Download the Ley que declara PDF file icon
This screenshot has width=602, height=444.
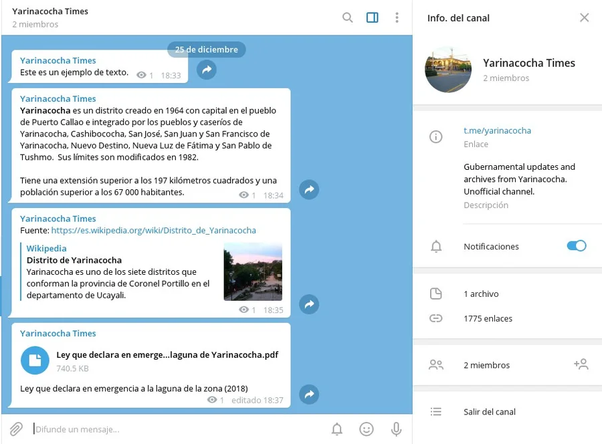(35, 360)
